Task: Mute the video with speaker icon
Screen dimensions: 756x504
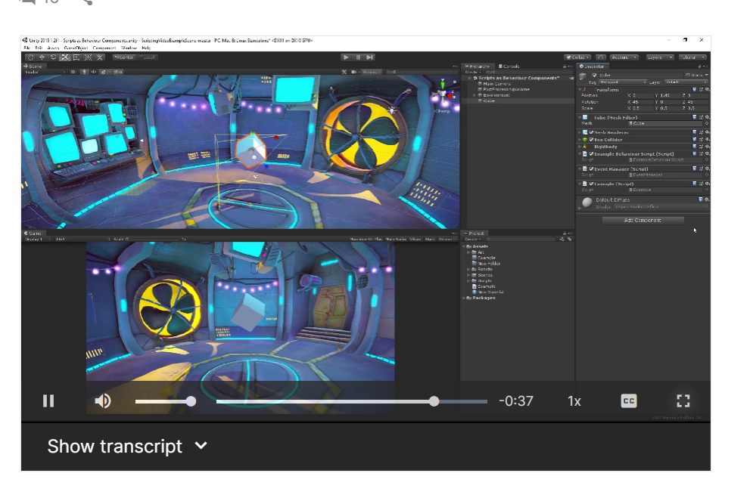Action: point(103,401)
